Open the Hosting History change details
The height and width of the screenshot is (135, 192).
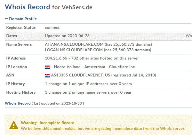point(88,92)
